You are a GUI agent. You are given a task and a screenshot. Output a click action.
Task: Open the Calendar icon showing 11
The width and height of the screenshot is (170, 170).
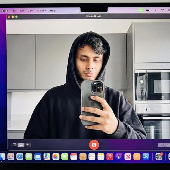pos(74,157)
